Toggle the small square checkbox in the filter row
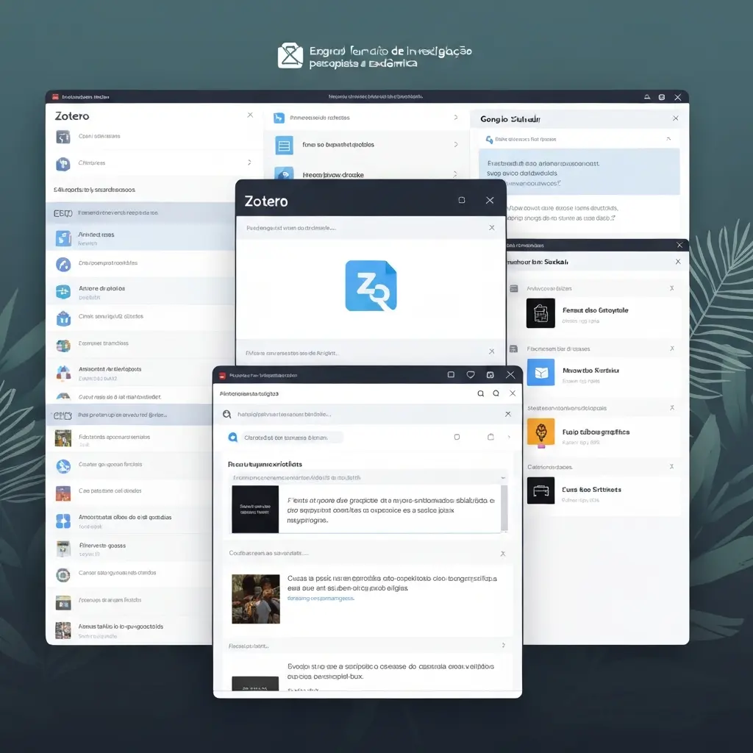 pyautogui.click(x=457, y=437)
